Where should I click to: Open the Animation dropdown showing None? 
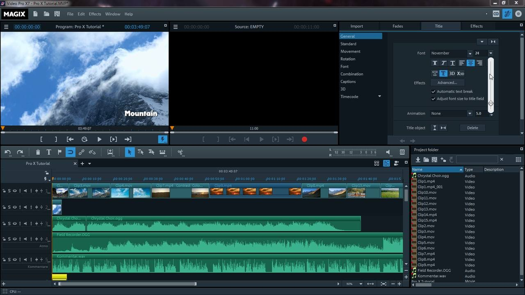(470, 113)
